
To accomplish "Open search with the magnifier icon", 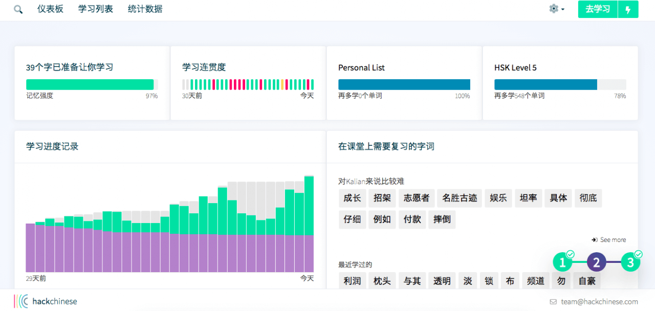I will [18, 9].
